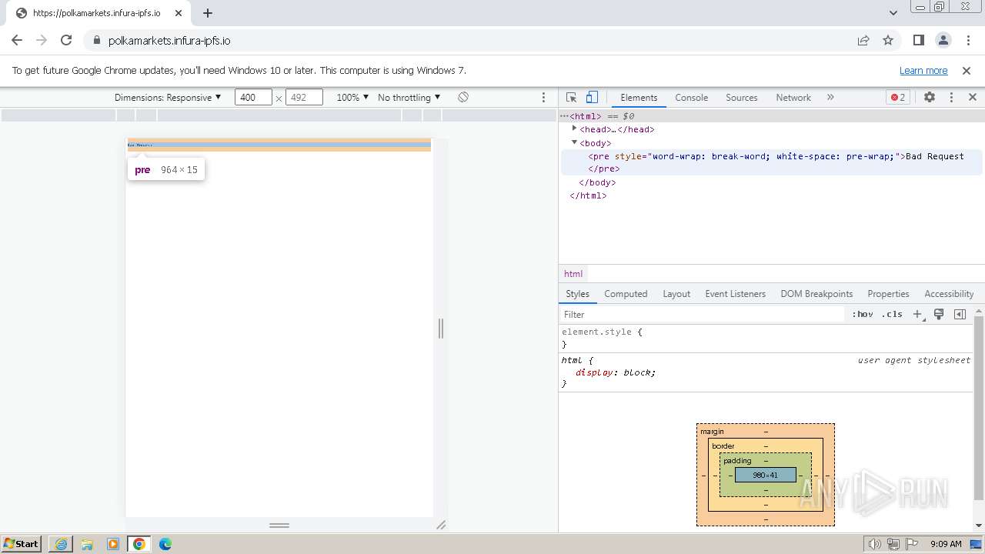
Task: Click the display: block declaration
Action: (x=616, y=372)
